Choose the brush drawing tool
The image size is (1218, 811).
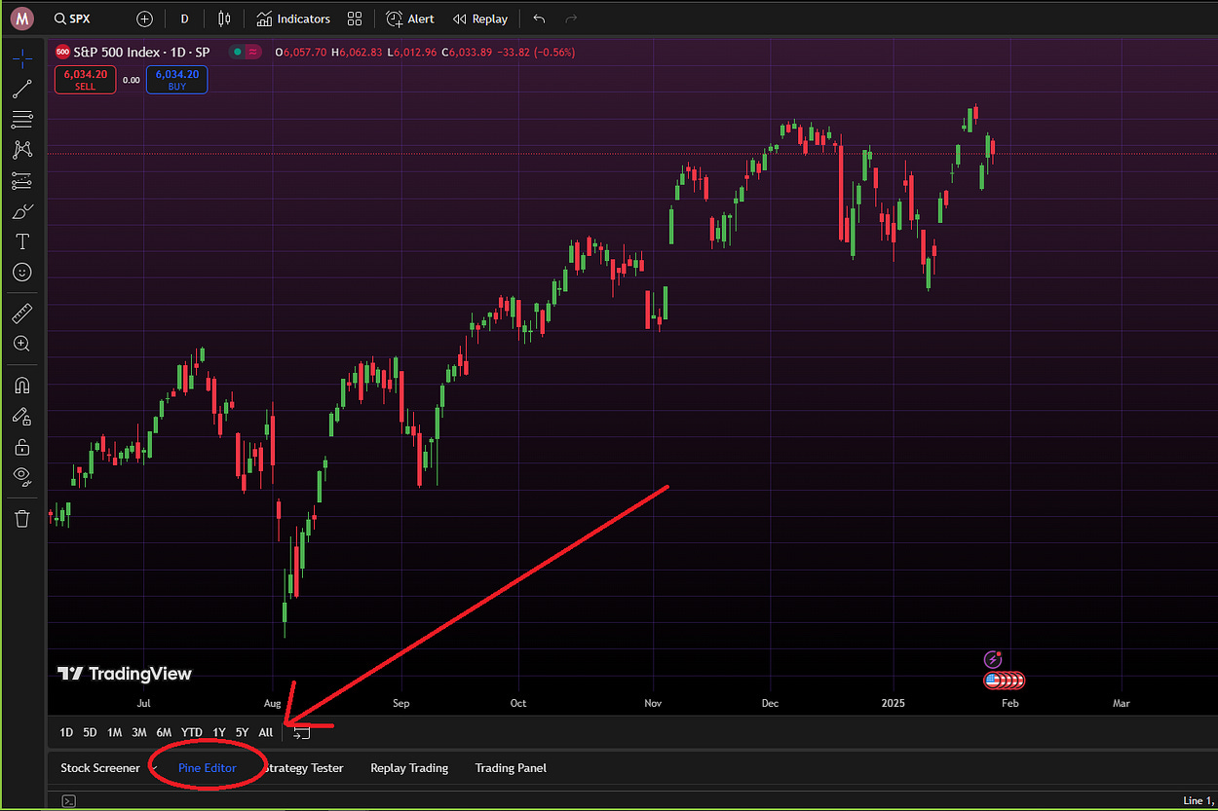[21, 210]
